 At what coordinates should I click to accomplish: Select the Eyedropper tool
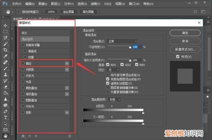[x=5, y=56]
